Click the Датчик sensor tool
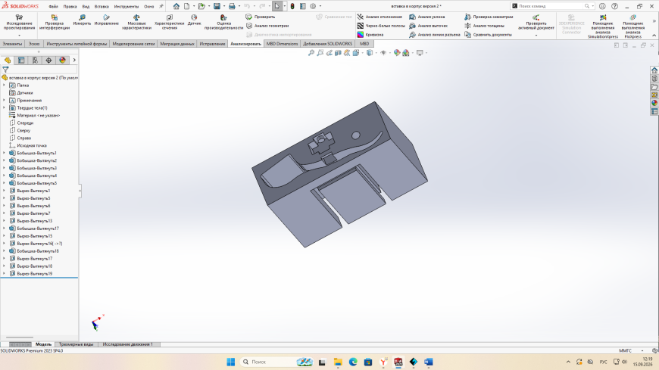 pos(194,20)
